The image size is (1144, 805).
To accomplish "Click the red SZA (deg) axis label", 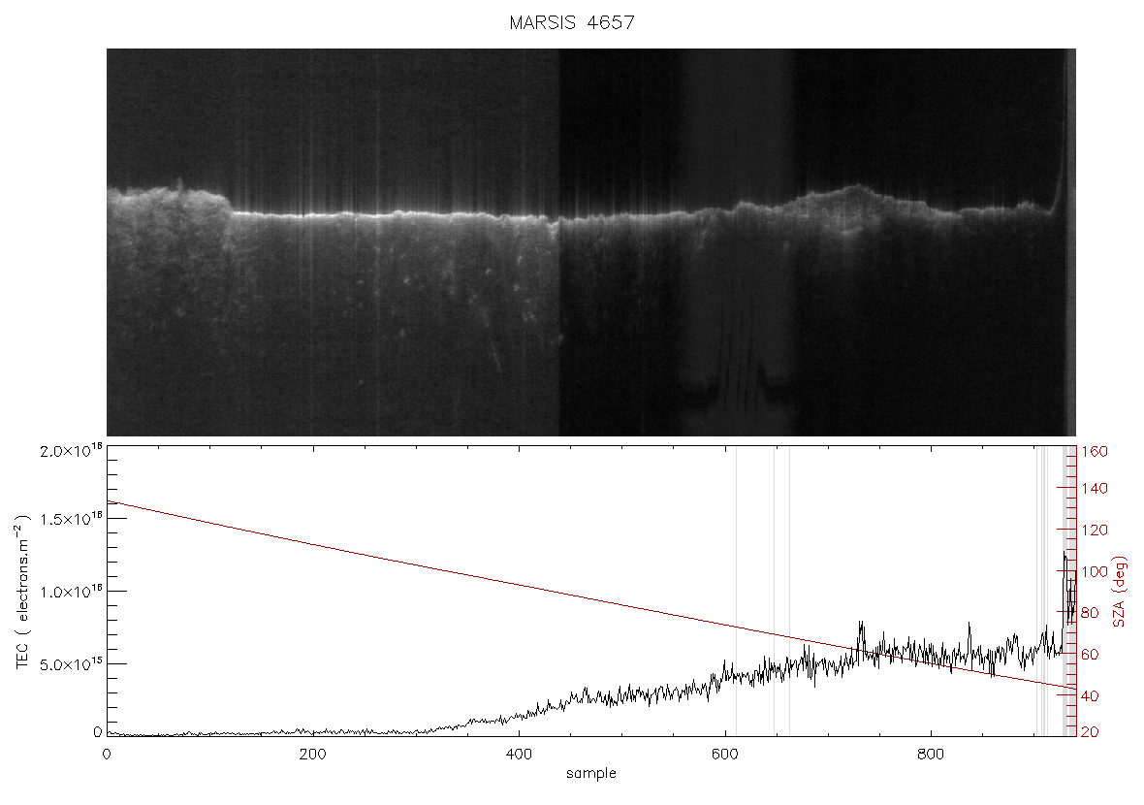I will [x=1120, y=592].
